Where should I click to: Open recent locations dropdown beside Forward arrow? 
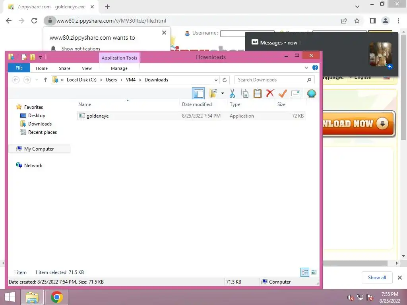[37, 80]
